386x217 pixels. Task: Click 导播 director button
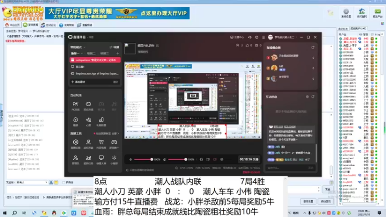coord(114,47)
